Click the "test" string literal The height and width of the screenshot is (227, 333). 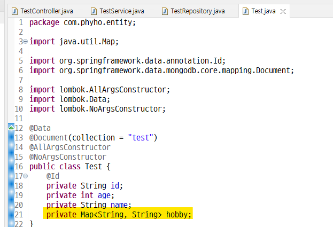141,138
